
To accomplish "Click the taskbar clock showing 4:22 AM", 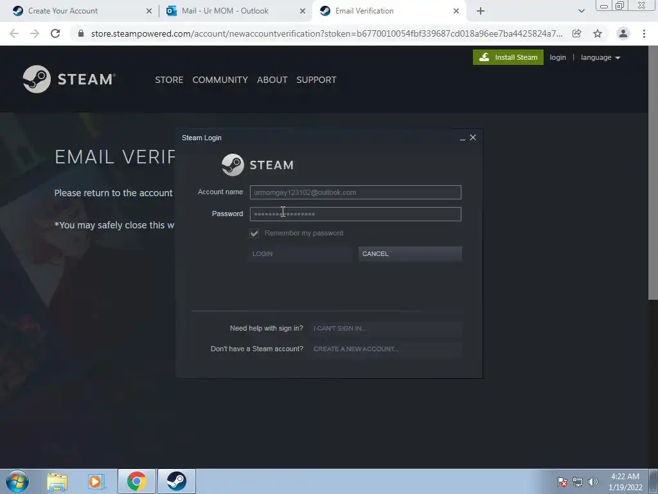I will [x=625, y=482].
